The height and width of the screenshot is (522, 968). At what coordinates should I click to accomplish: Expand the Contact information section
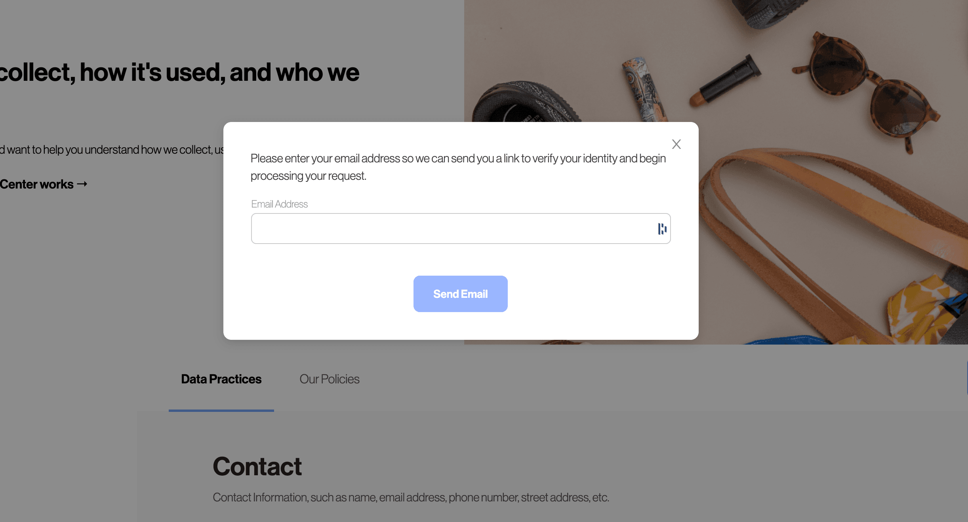(x=257, y=467)
